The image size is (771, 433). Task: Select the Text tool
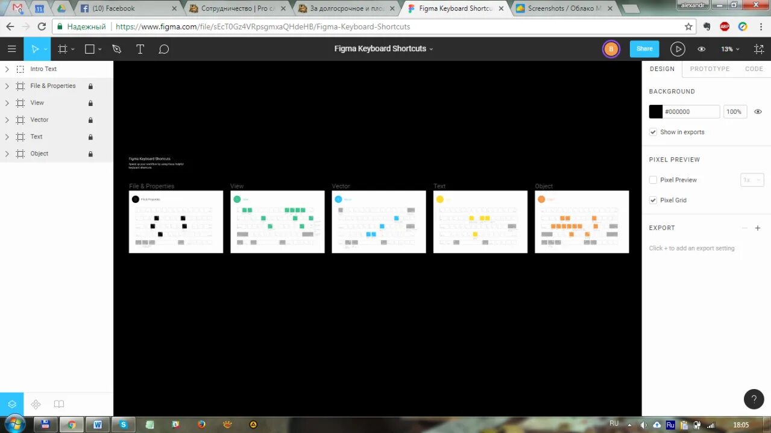[x=140, y=49]
